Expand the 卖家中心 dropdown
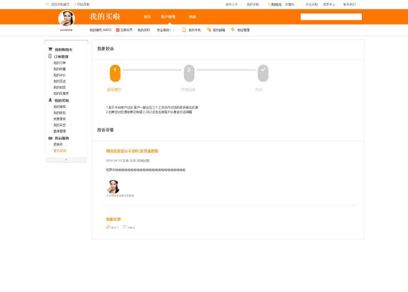The height and width of the screenshot is (292, 408). (330, 4)
